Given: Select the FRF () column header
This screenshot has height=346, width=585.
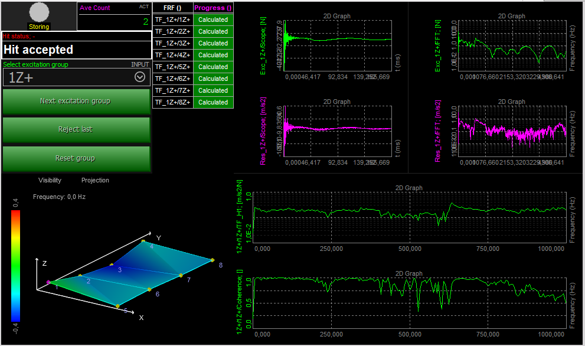Looking at the screenshot, I should 173,8.
